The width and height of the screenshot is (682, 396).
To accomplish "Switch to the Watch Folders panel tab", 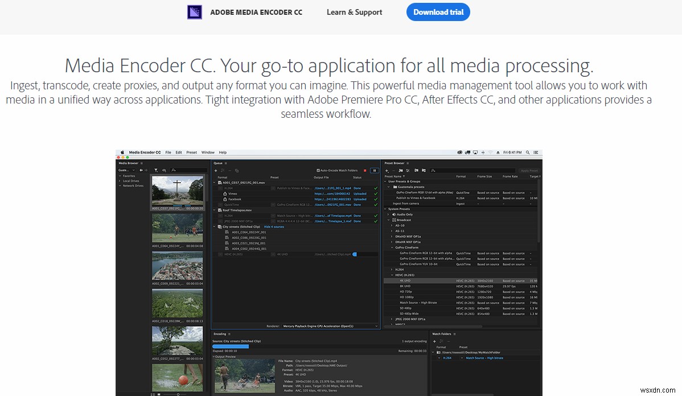I will point(441,334).
